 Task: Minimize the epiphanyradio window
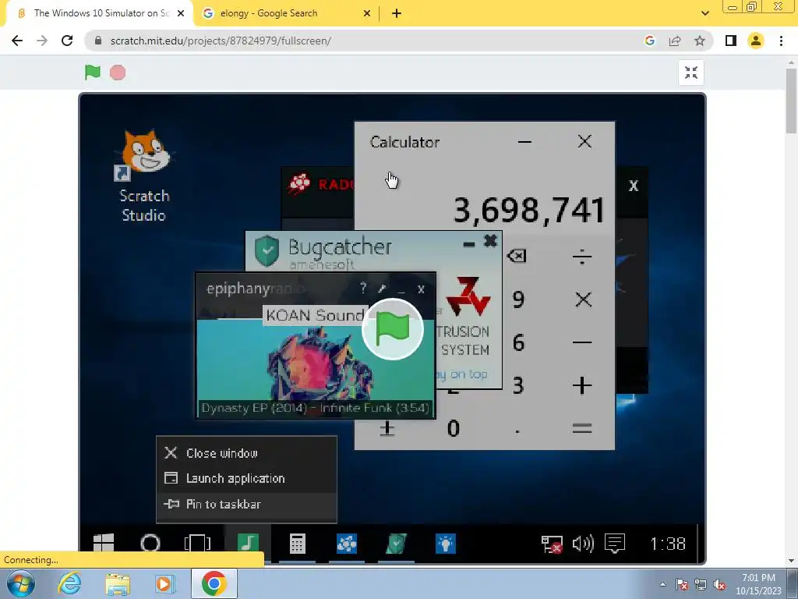[401, 292]
